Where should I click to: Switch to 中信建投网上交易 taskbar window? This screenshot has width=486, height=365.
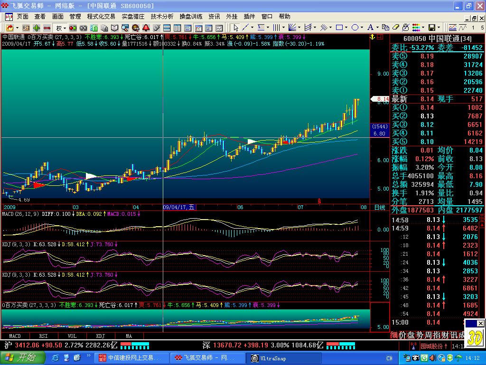pos(131,358)
